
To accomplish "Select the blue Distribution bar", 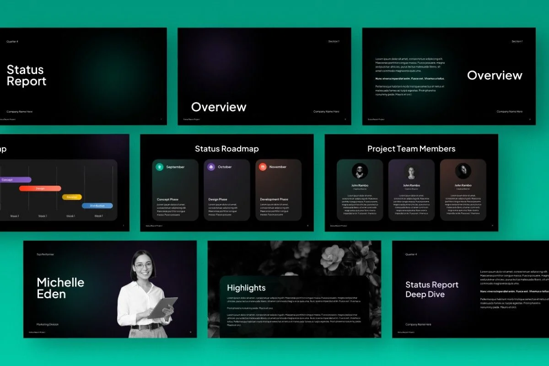I will 97,205.
